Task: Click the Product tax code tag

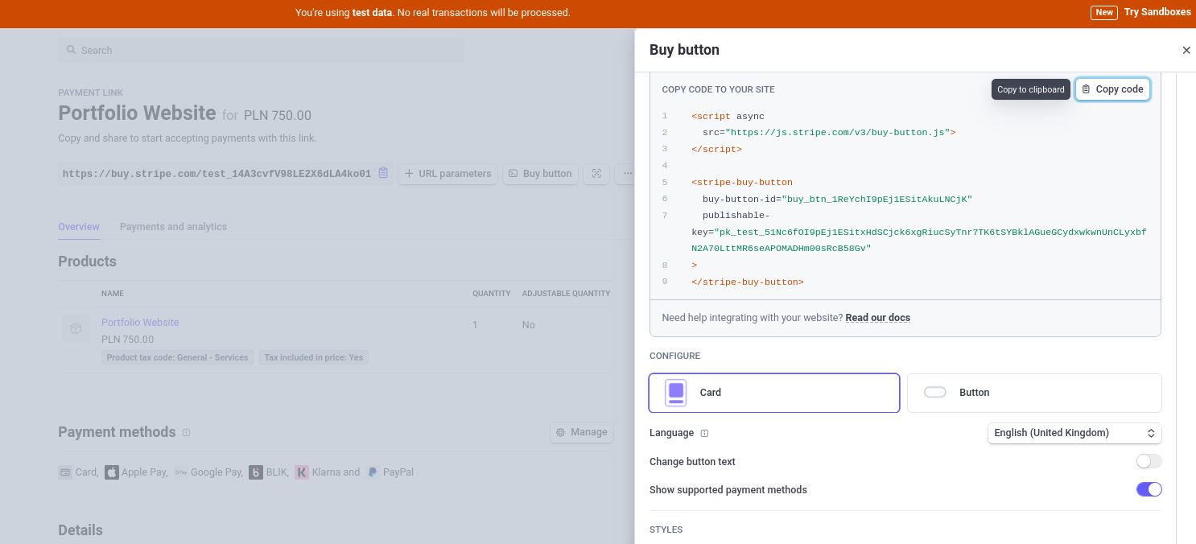Action: (x=177, y=357)
